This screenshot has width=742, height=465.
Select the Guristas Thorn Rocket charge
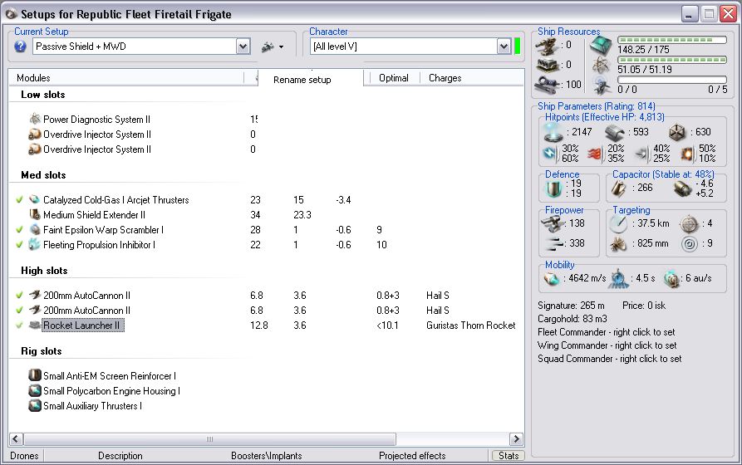click(x=470, y=325)
